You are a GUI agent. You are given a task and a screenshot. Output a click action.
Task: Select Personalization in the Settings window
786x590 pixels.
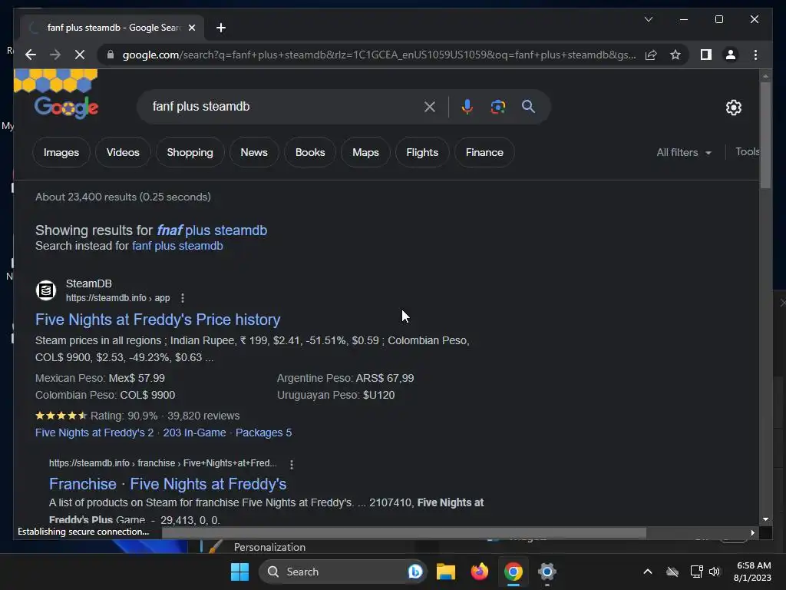(269, 547)
